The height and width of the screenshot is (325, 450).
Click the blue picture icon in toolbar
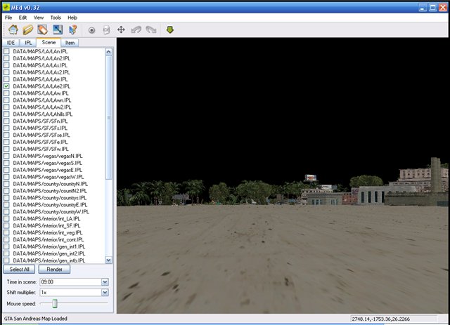(57, 30)
